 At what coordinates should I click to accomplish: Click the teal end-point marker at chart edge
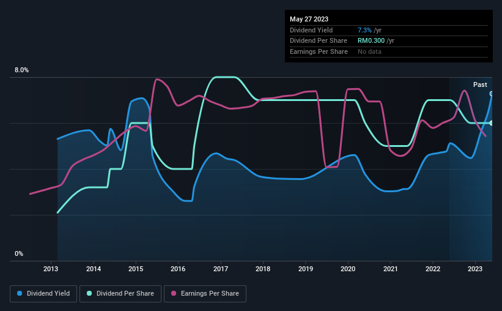[492, 123]
